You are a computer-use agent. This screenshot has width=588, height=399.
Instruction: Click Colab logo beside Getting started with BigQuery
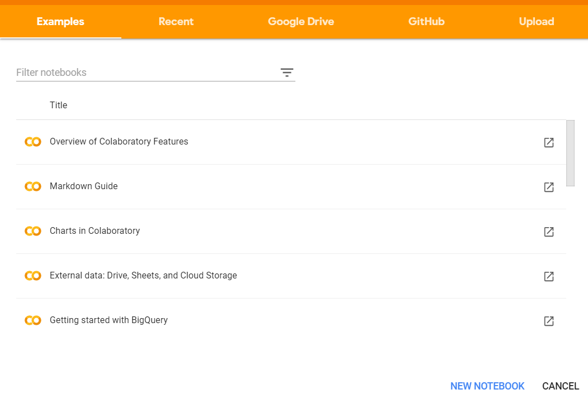click(33, 320)
